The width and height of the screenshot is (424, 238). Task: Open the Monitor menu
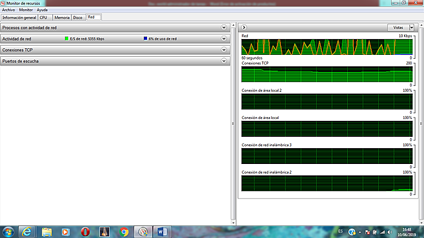(26, 10)
